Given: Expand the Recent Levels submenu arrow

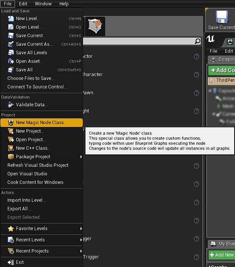Looking at the screenshot, I should point(81,240).
